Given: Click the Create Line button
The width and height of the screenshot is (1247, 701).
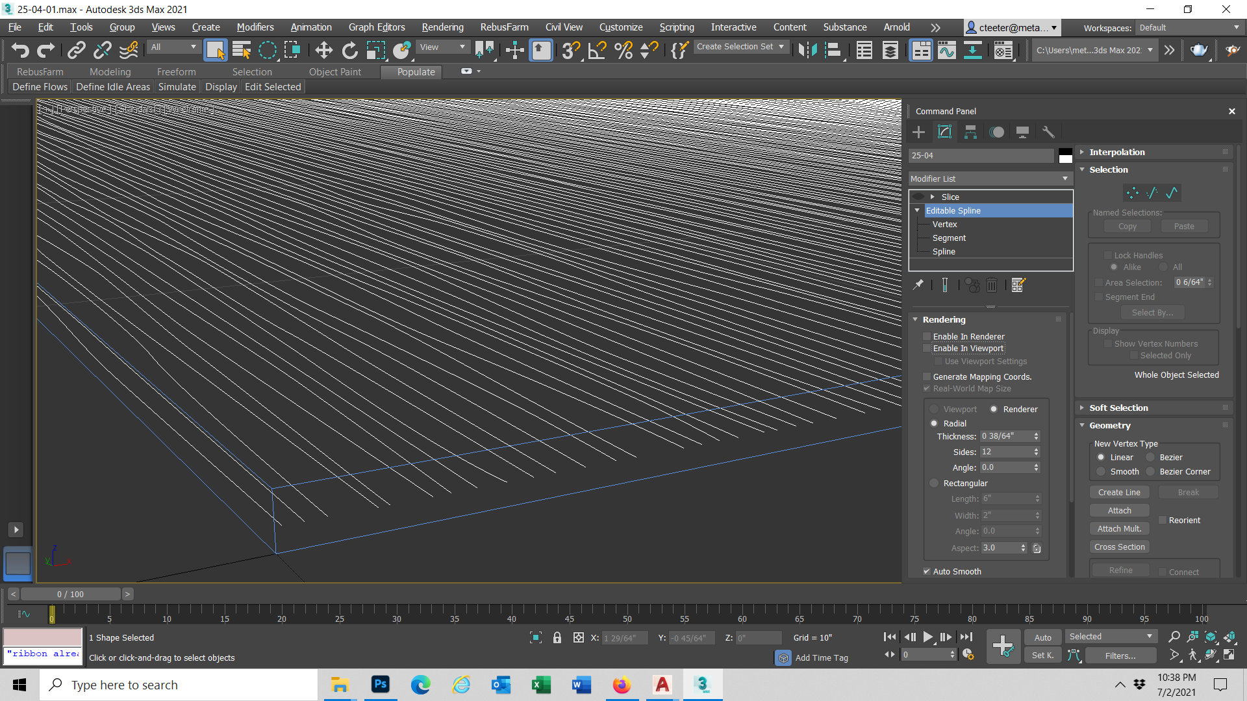Looking at the screenshot, I should tap(1119, 493).
